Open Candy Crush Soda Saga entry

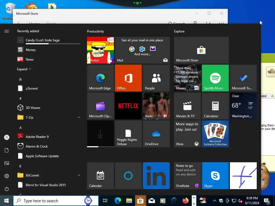49,40
